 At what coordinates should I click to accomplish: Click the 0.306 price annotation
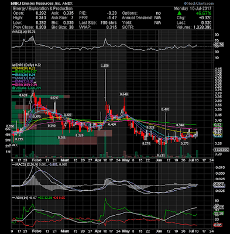[61, 137]
